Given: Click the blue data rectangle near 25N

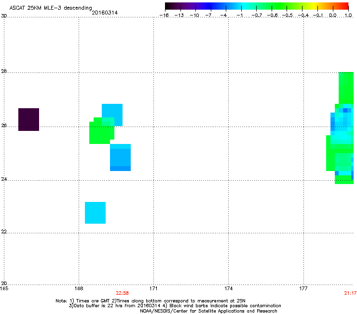Looking at the screenshot, I should click(x=120, y=157).
